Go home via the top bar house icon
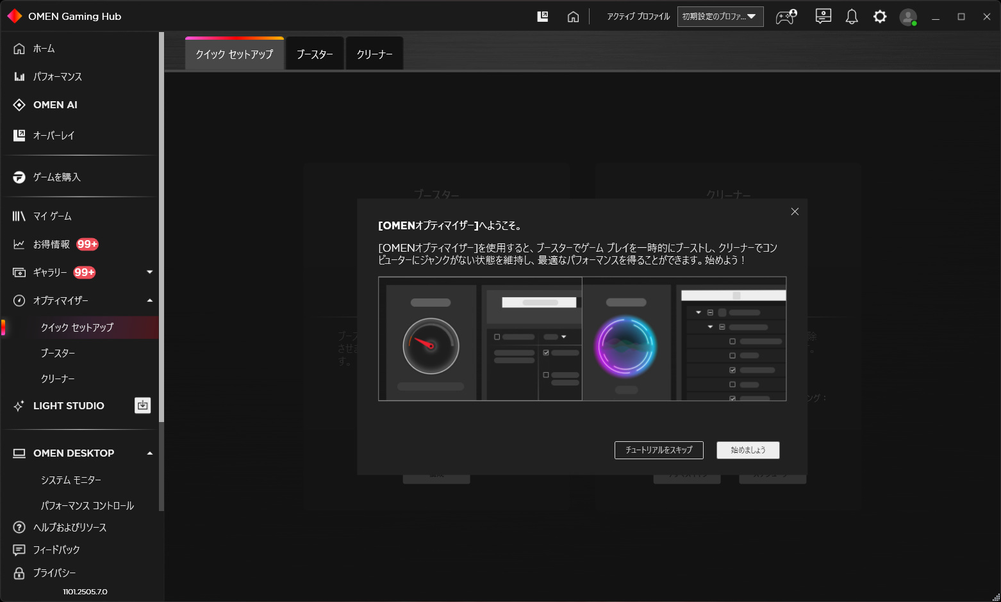This screenshot has height=602, width=1001. click(x=573, y=17)
